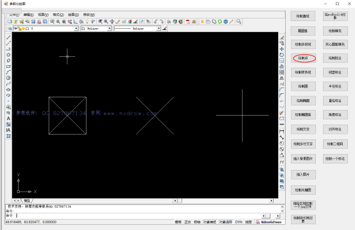
Task: Click the Save floppy disk icon
Action: (33, 22)
